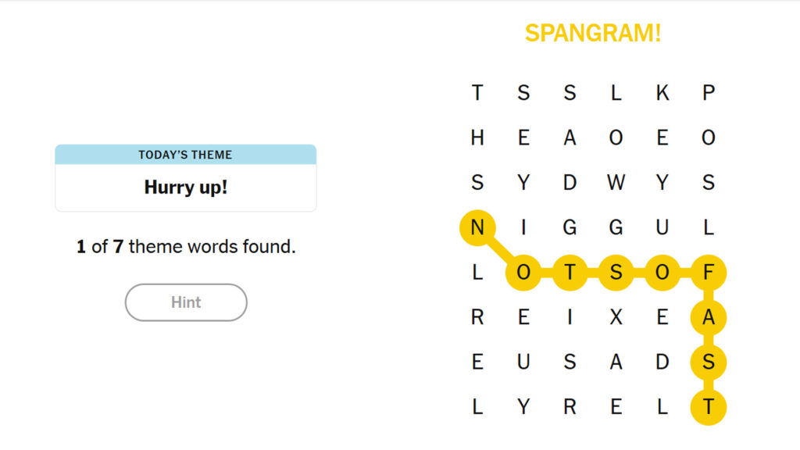Click the TODAY'S THEME header bar

[x=185, y=155]
